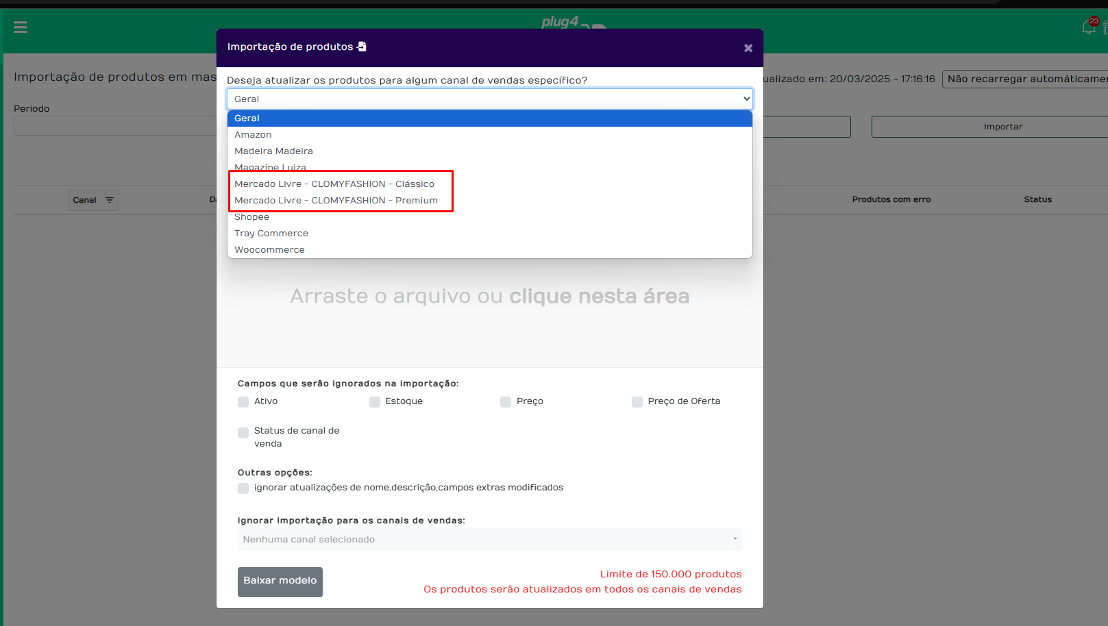Tick the Preço ignore checkbox

(506, 402)
